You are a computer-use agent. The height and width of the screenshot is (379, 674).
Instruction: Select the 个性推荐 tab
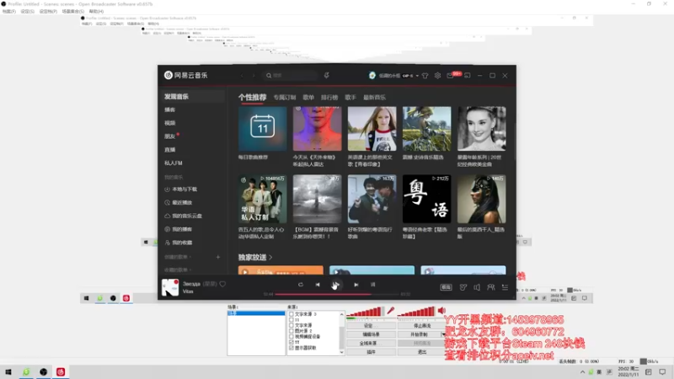(252, 98)
